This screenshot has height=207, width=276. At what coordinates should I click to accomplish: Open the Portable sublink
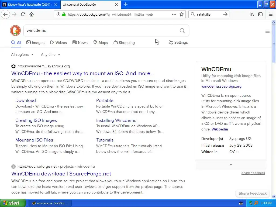(x=105, y=100)
